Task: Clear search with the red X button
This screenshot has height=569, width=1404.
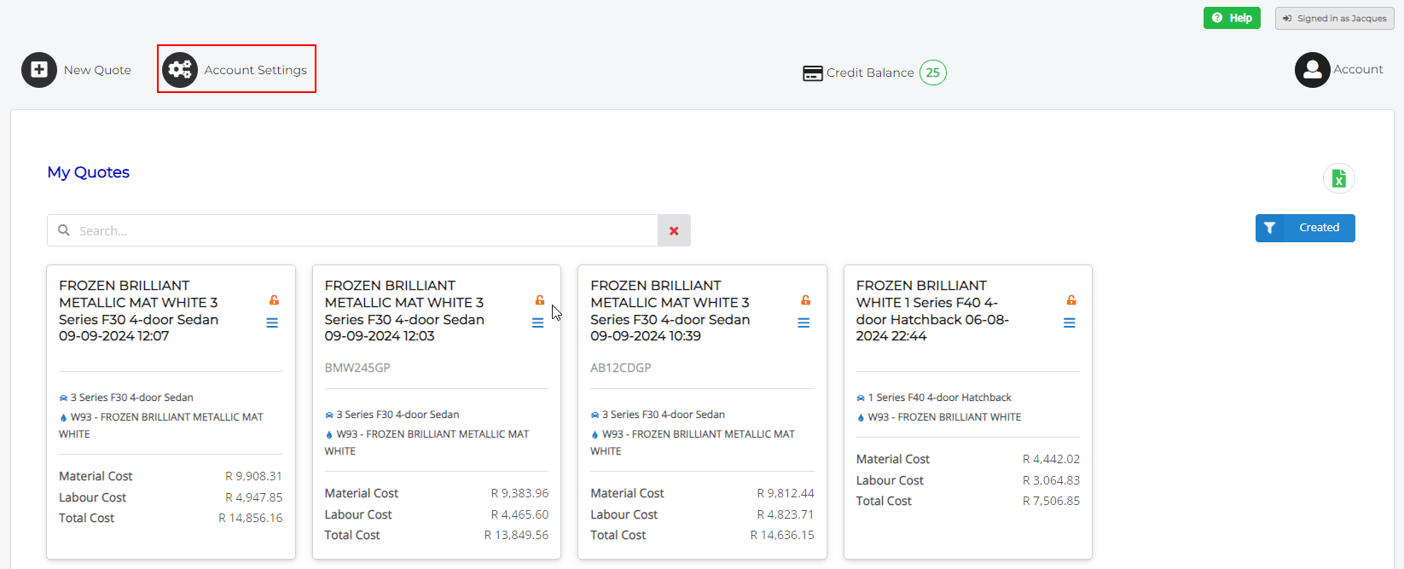Action: [674, 230]
